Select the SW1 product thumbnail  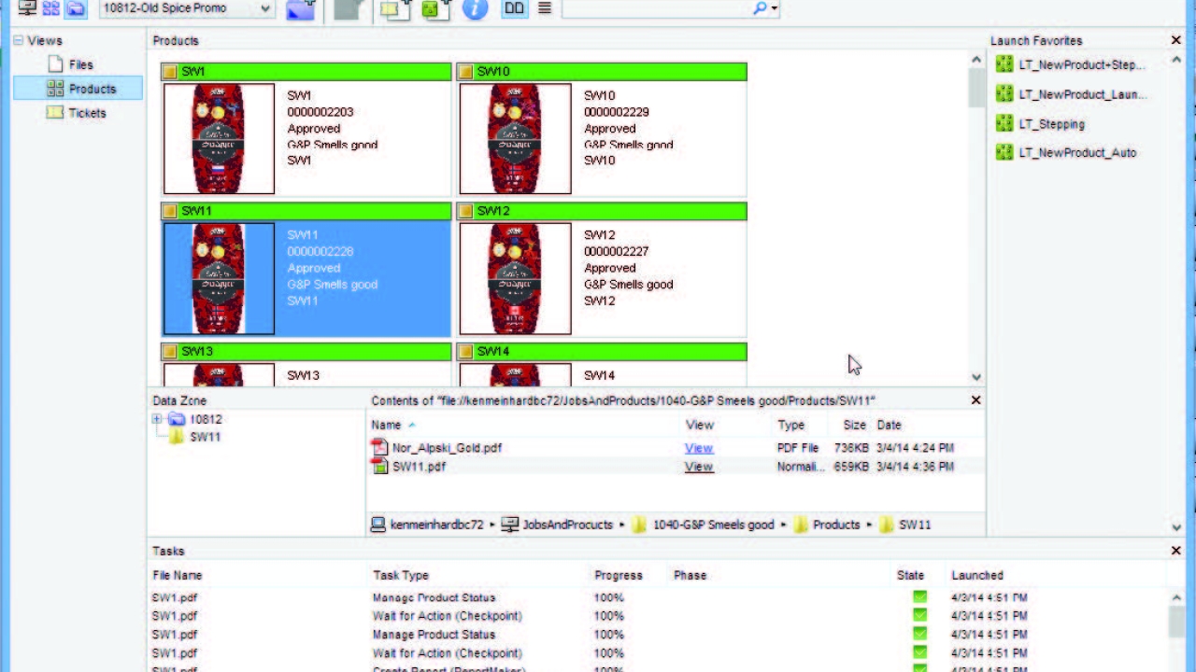(x=220, y=138)
